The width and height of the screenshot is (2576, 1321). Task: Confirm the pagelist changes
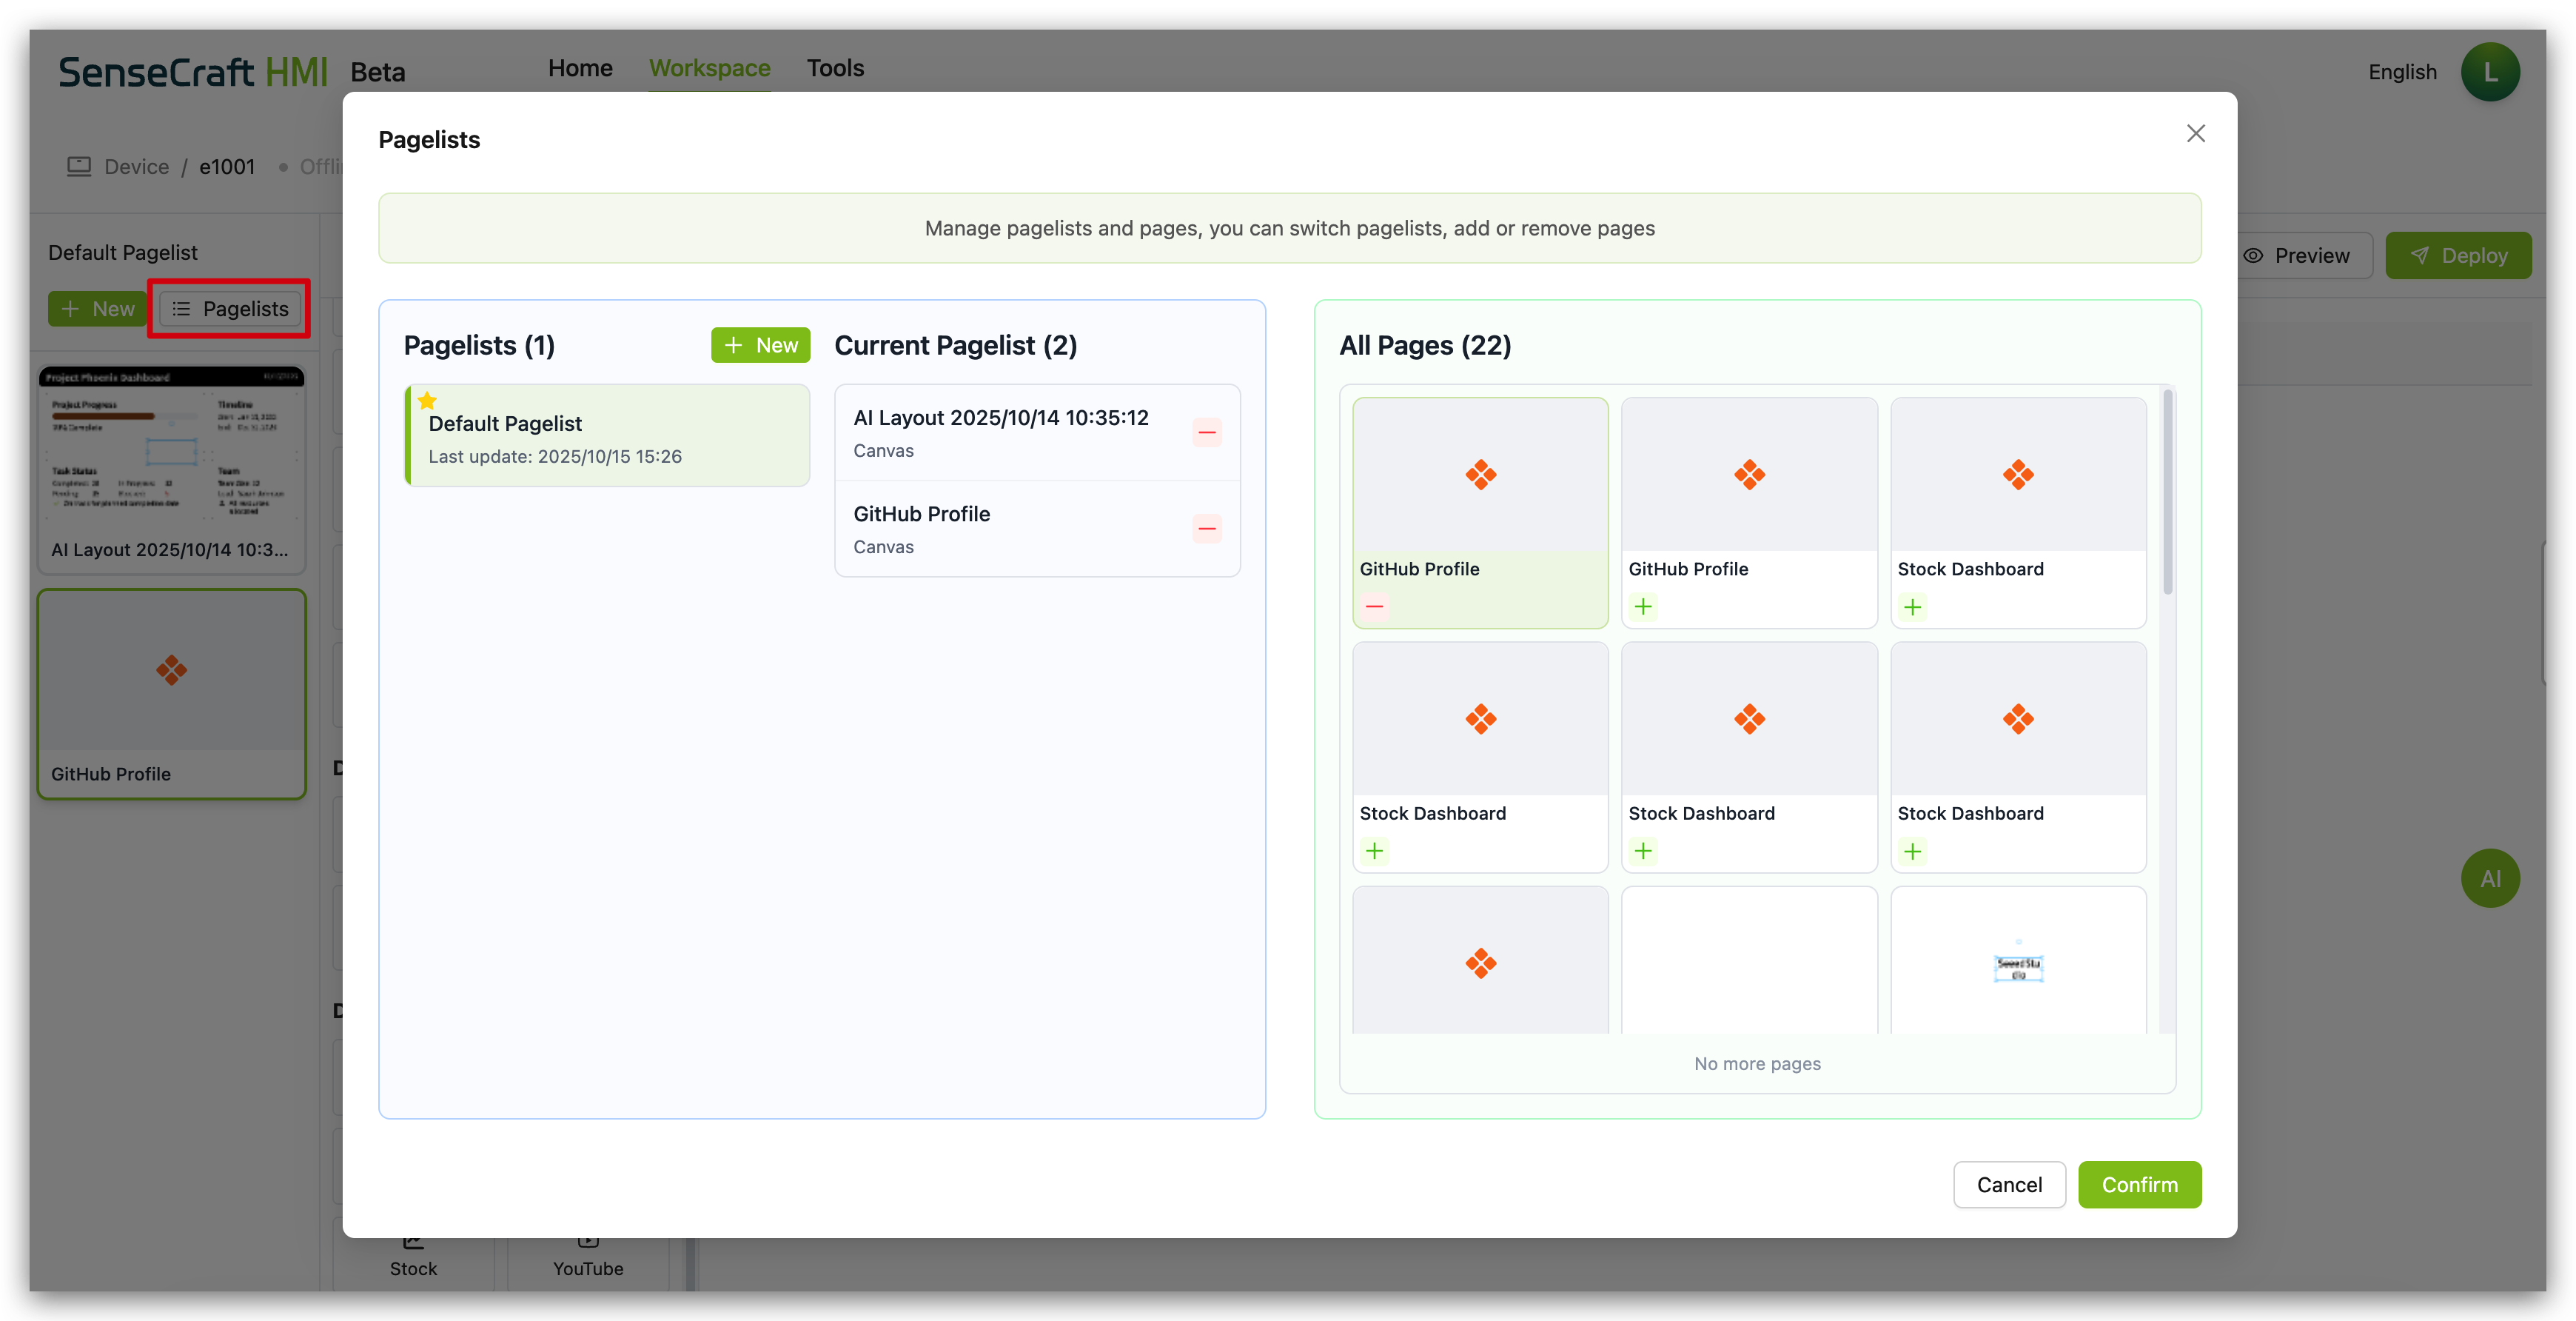pyautogui.click(x=2139, y=1184)
